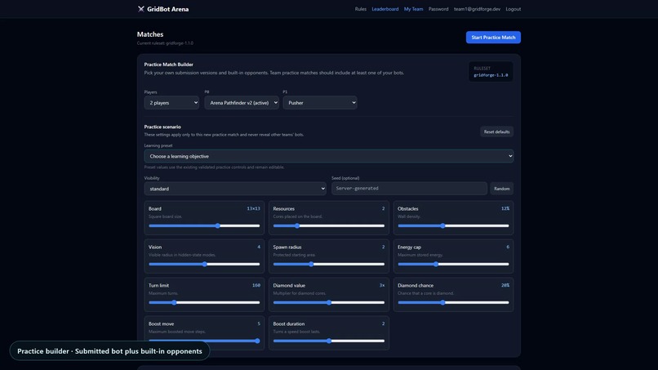
Task: Click the gridforge-1.1.0 ruleset badge
Action: pyautogui.click(x=491, y=71)
